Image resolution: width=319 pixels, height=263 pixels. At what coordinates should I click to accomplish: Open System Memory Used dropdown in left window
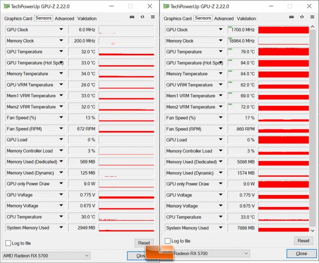(x=61, y=227)
